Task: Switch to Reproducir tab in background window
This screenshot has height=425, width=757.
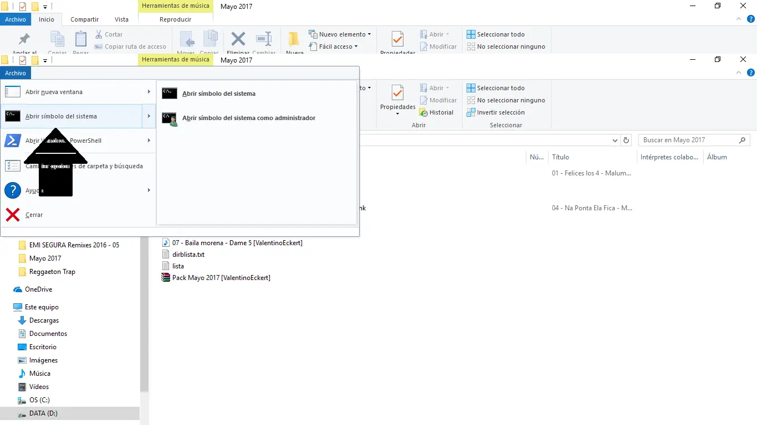Action: 175,19
